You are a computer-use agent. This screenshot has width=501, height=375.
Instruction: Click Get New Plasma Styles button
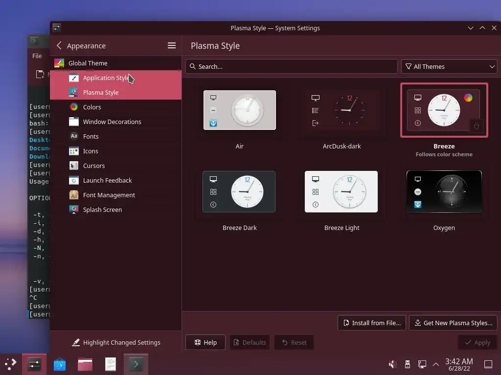click(x=453, y=323)
